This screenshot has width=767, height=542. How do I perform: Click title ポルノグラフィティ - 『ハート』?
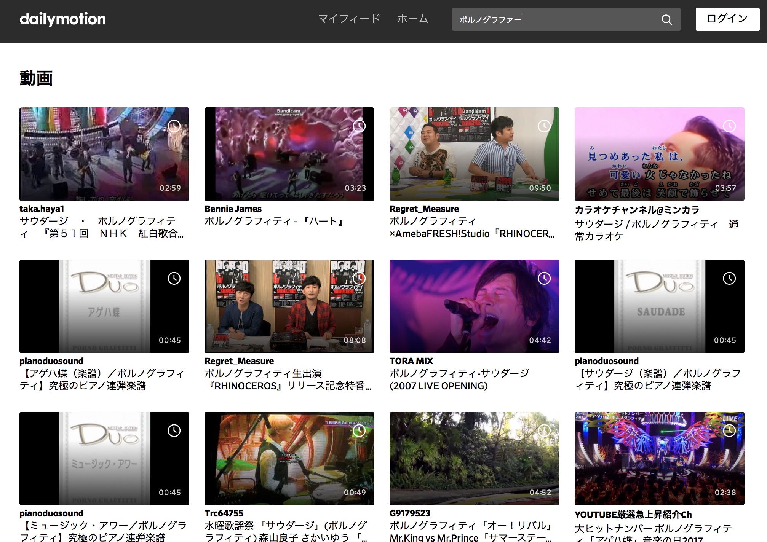tap(275, 221)
